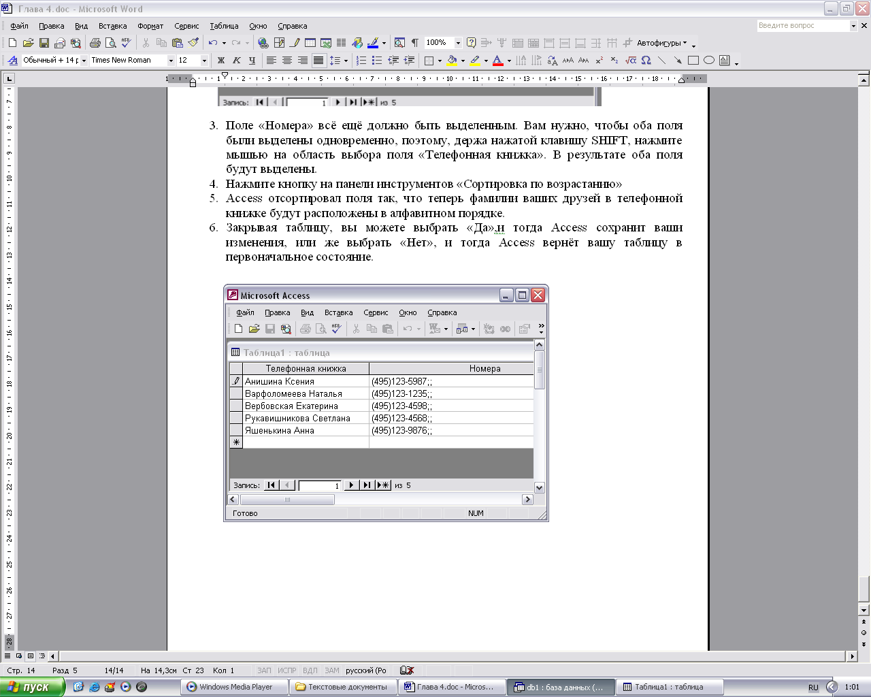Open Document Map icon

(x=399, y=43)
